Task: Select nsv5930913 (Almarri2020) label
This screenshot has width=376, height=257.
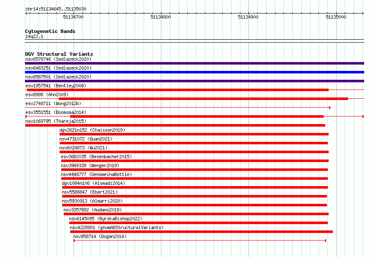Action: coord(92,201)
